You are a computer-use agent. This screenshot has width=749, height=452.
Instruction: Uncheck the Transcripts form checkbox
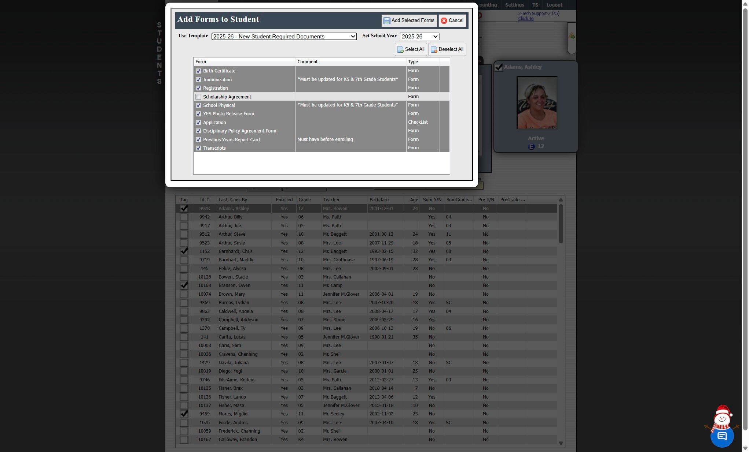(198, 148)
